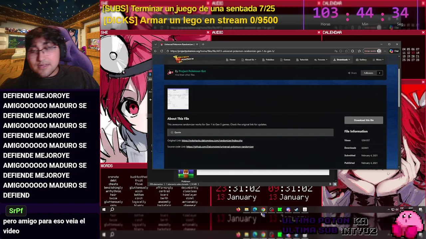Click the system tray volume icon
The width and height of the screenshot is (426, 239).
click(397, 209)
